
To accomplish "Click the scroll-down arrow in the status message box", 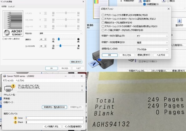I will 82,90.
